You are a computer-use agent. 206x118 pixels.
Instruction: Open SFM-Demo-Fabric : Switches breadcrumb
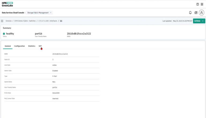[25, 21]
